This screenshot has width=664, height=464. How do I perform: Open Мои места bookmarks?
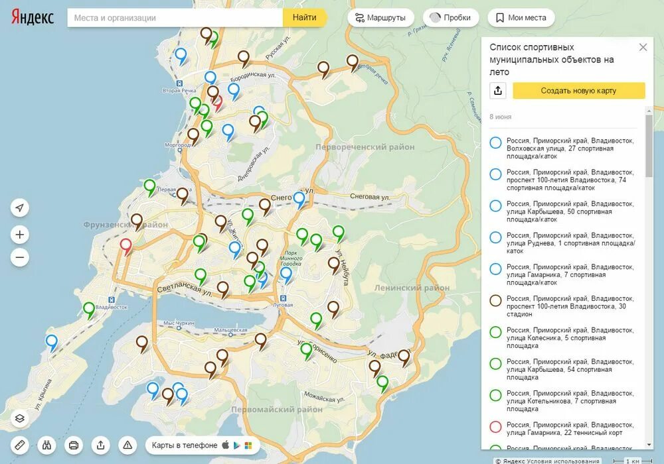coord(521,18)
